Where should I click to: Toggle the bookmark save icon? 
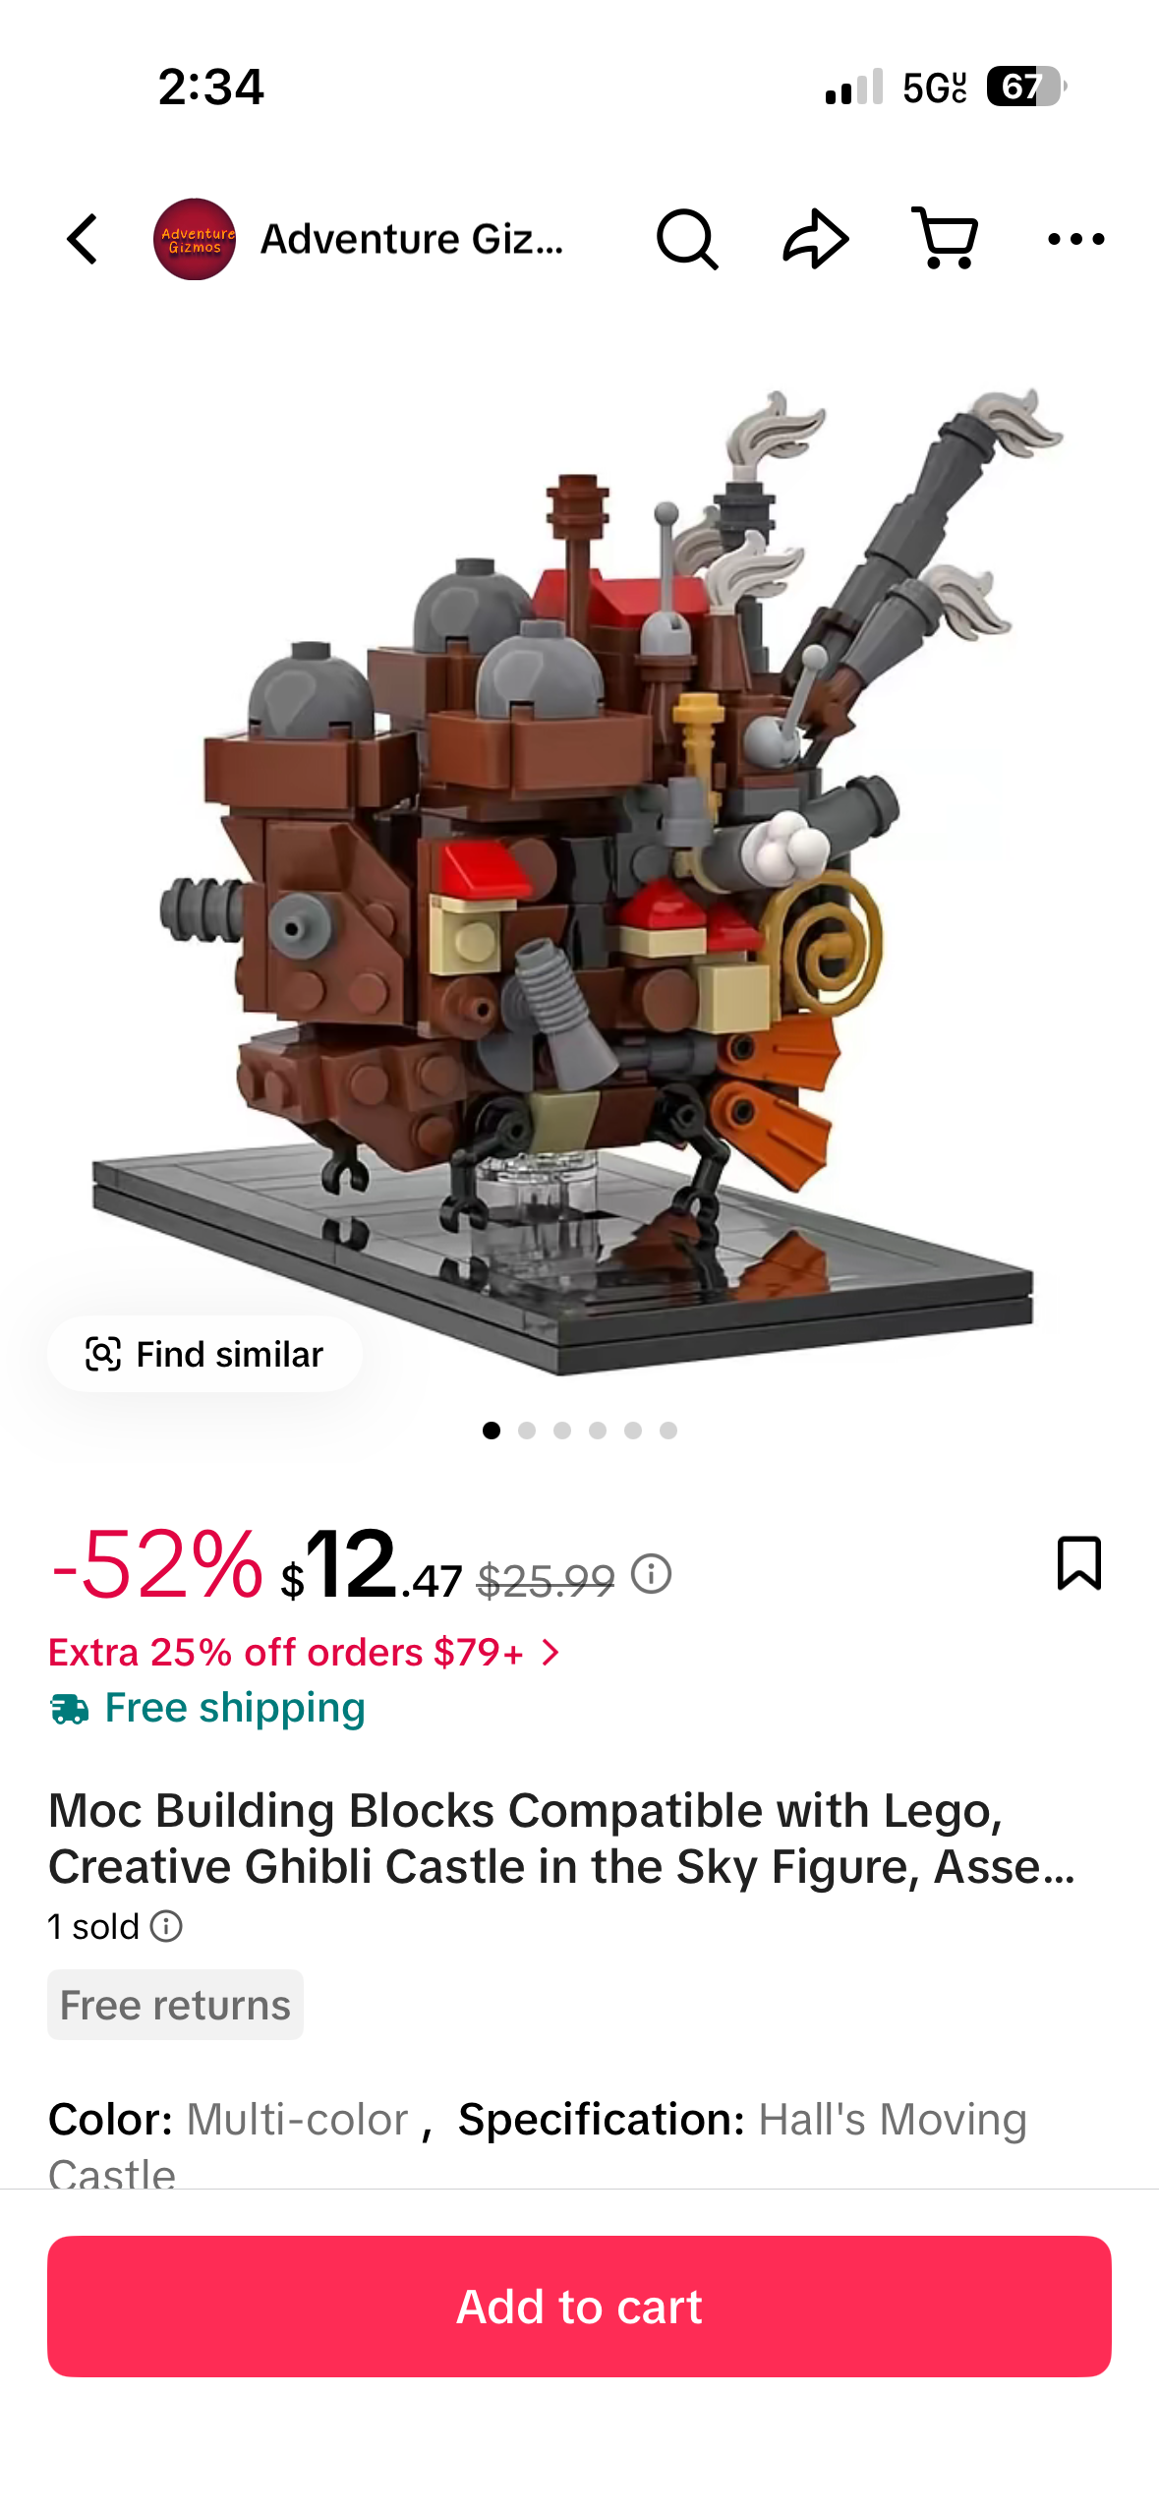click(x=1078, y=1563)
